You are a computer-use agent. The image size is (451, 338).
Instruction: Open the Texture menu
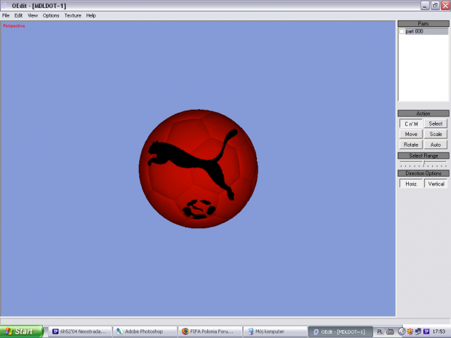point(73,15)
